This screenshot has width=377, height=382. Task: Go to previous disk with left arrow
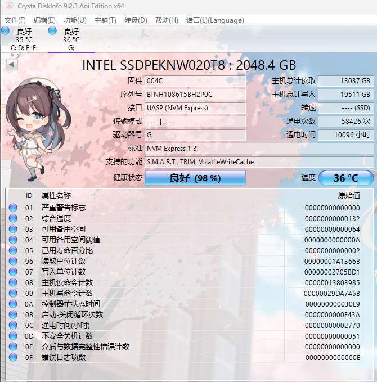(12, 65)
